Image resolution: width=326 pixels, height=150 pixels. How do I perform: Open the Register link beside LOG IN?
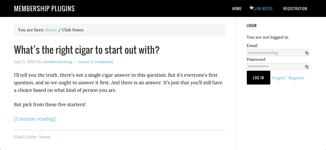tap(296, 78)
